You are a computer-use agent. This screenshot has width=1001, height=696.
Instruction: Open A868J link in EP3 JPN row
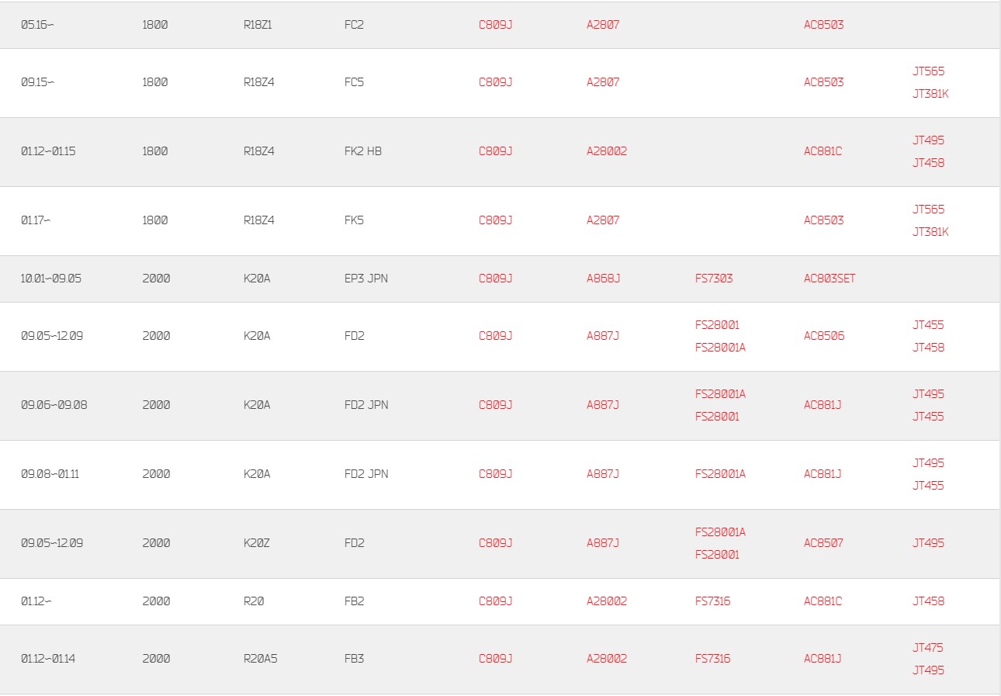coord(603,279)
